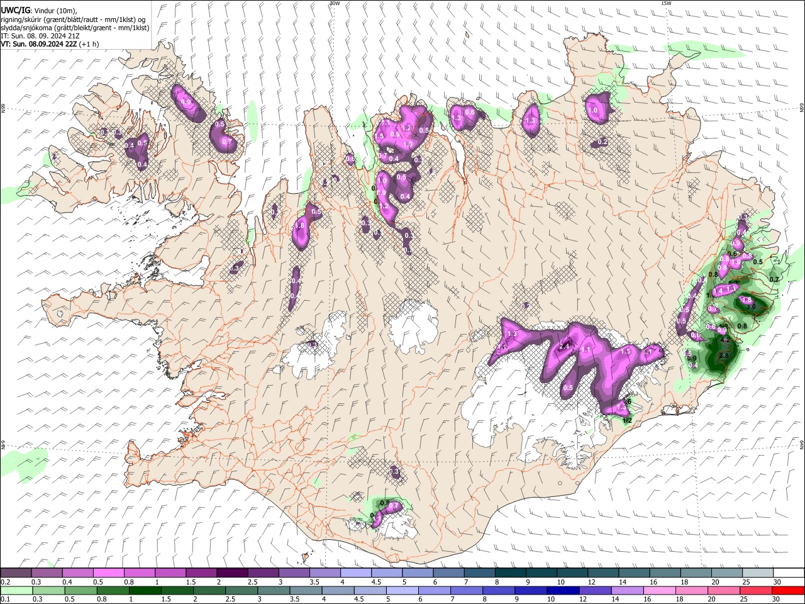Image resolution: width=805 pixels, height=604 pixels.
Task: Click the '(+1 h)' forecast offset text
Action: coord(89,44)
